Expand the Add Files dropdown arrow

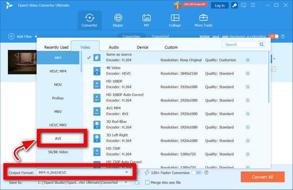coord(36,36)
